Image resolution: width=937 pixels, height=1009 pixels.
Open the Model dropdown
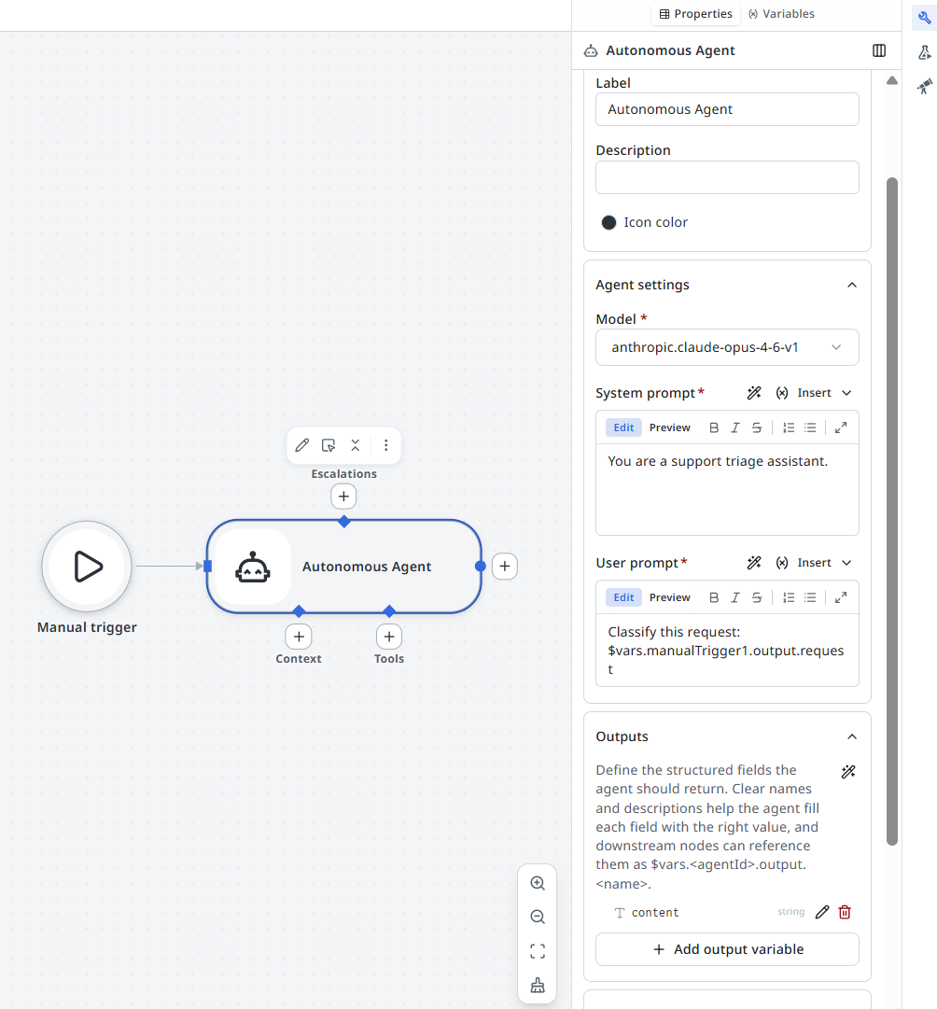coord(727,347)
